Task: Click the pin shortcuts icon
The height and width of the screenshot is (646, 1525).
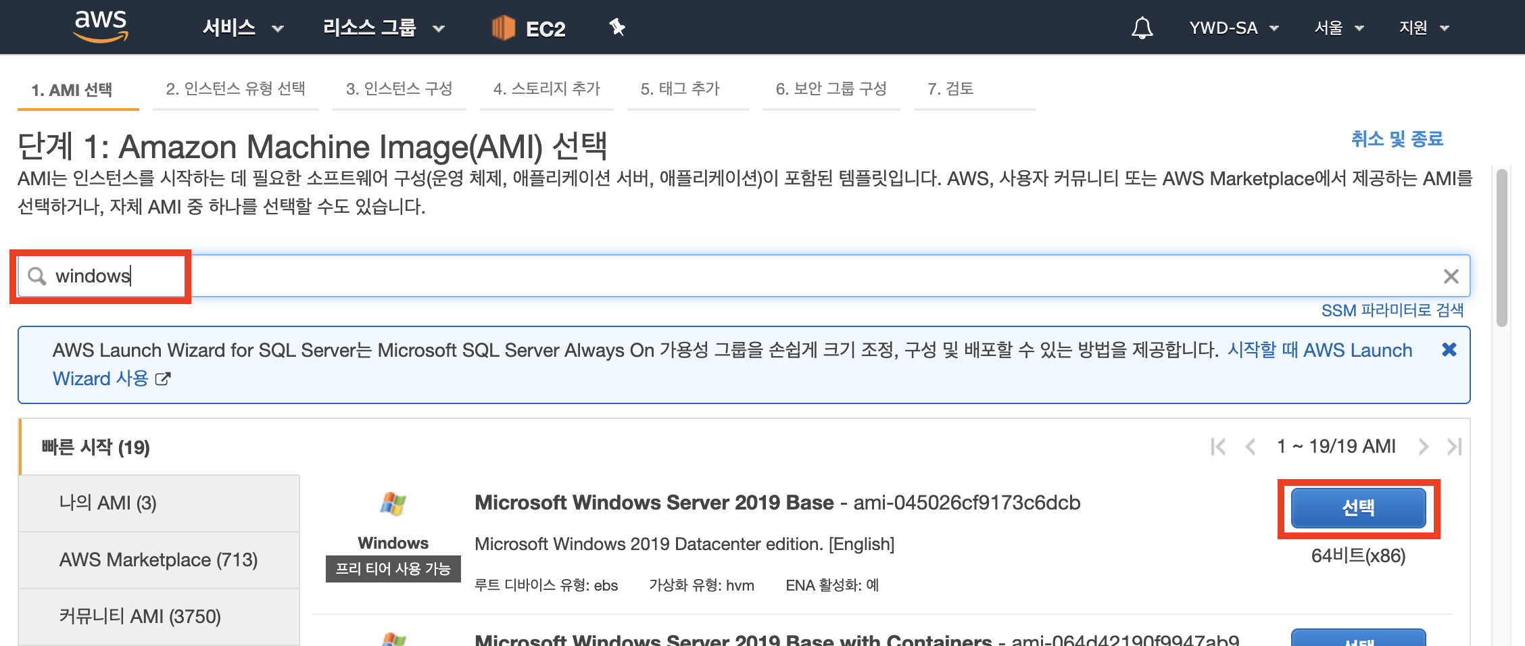Action: click(x=617, y=28)
